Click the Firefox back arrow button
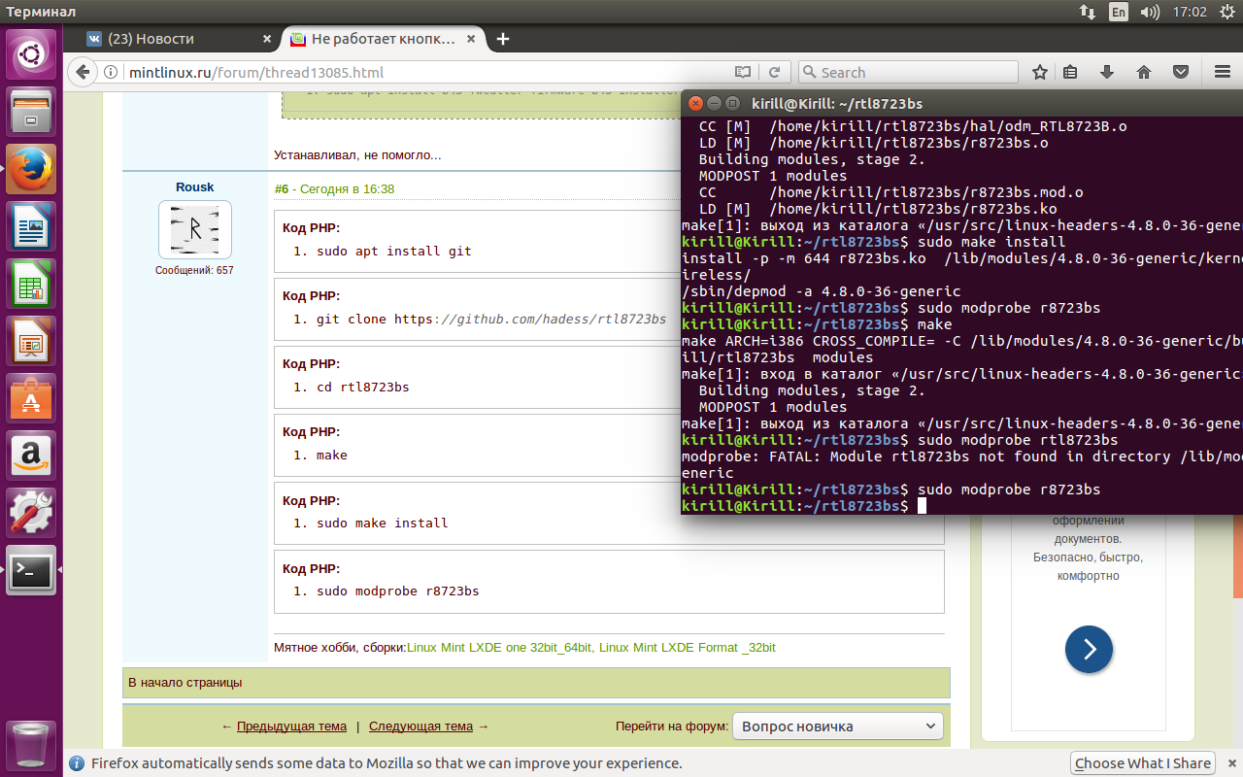The height and width of the screenshot is (777, 1243). click(x=84, y=72)
